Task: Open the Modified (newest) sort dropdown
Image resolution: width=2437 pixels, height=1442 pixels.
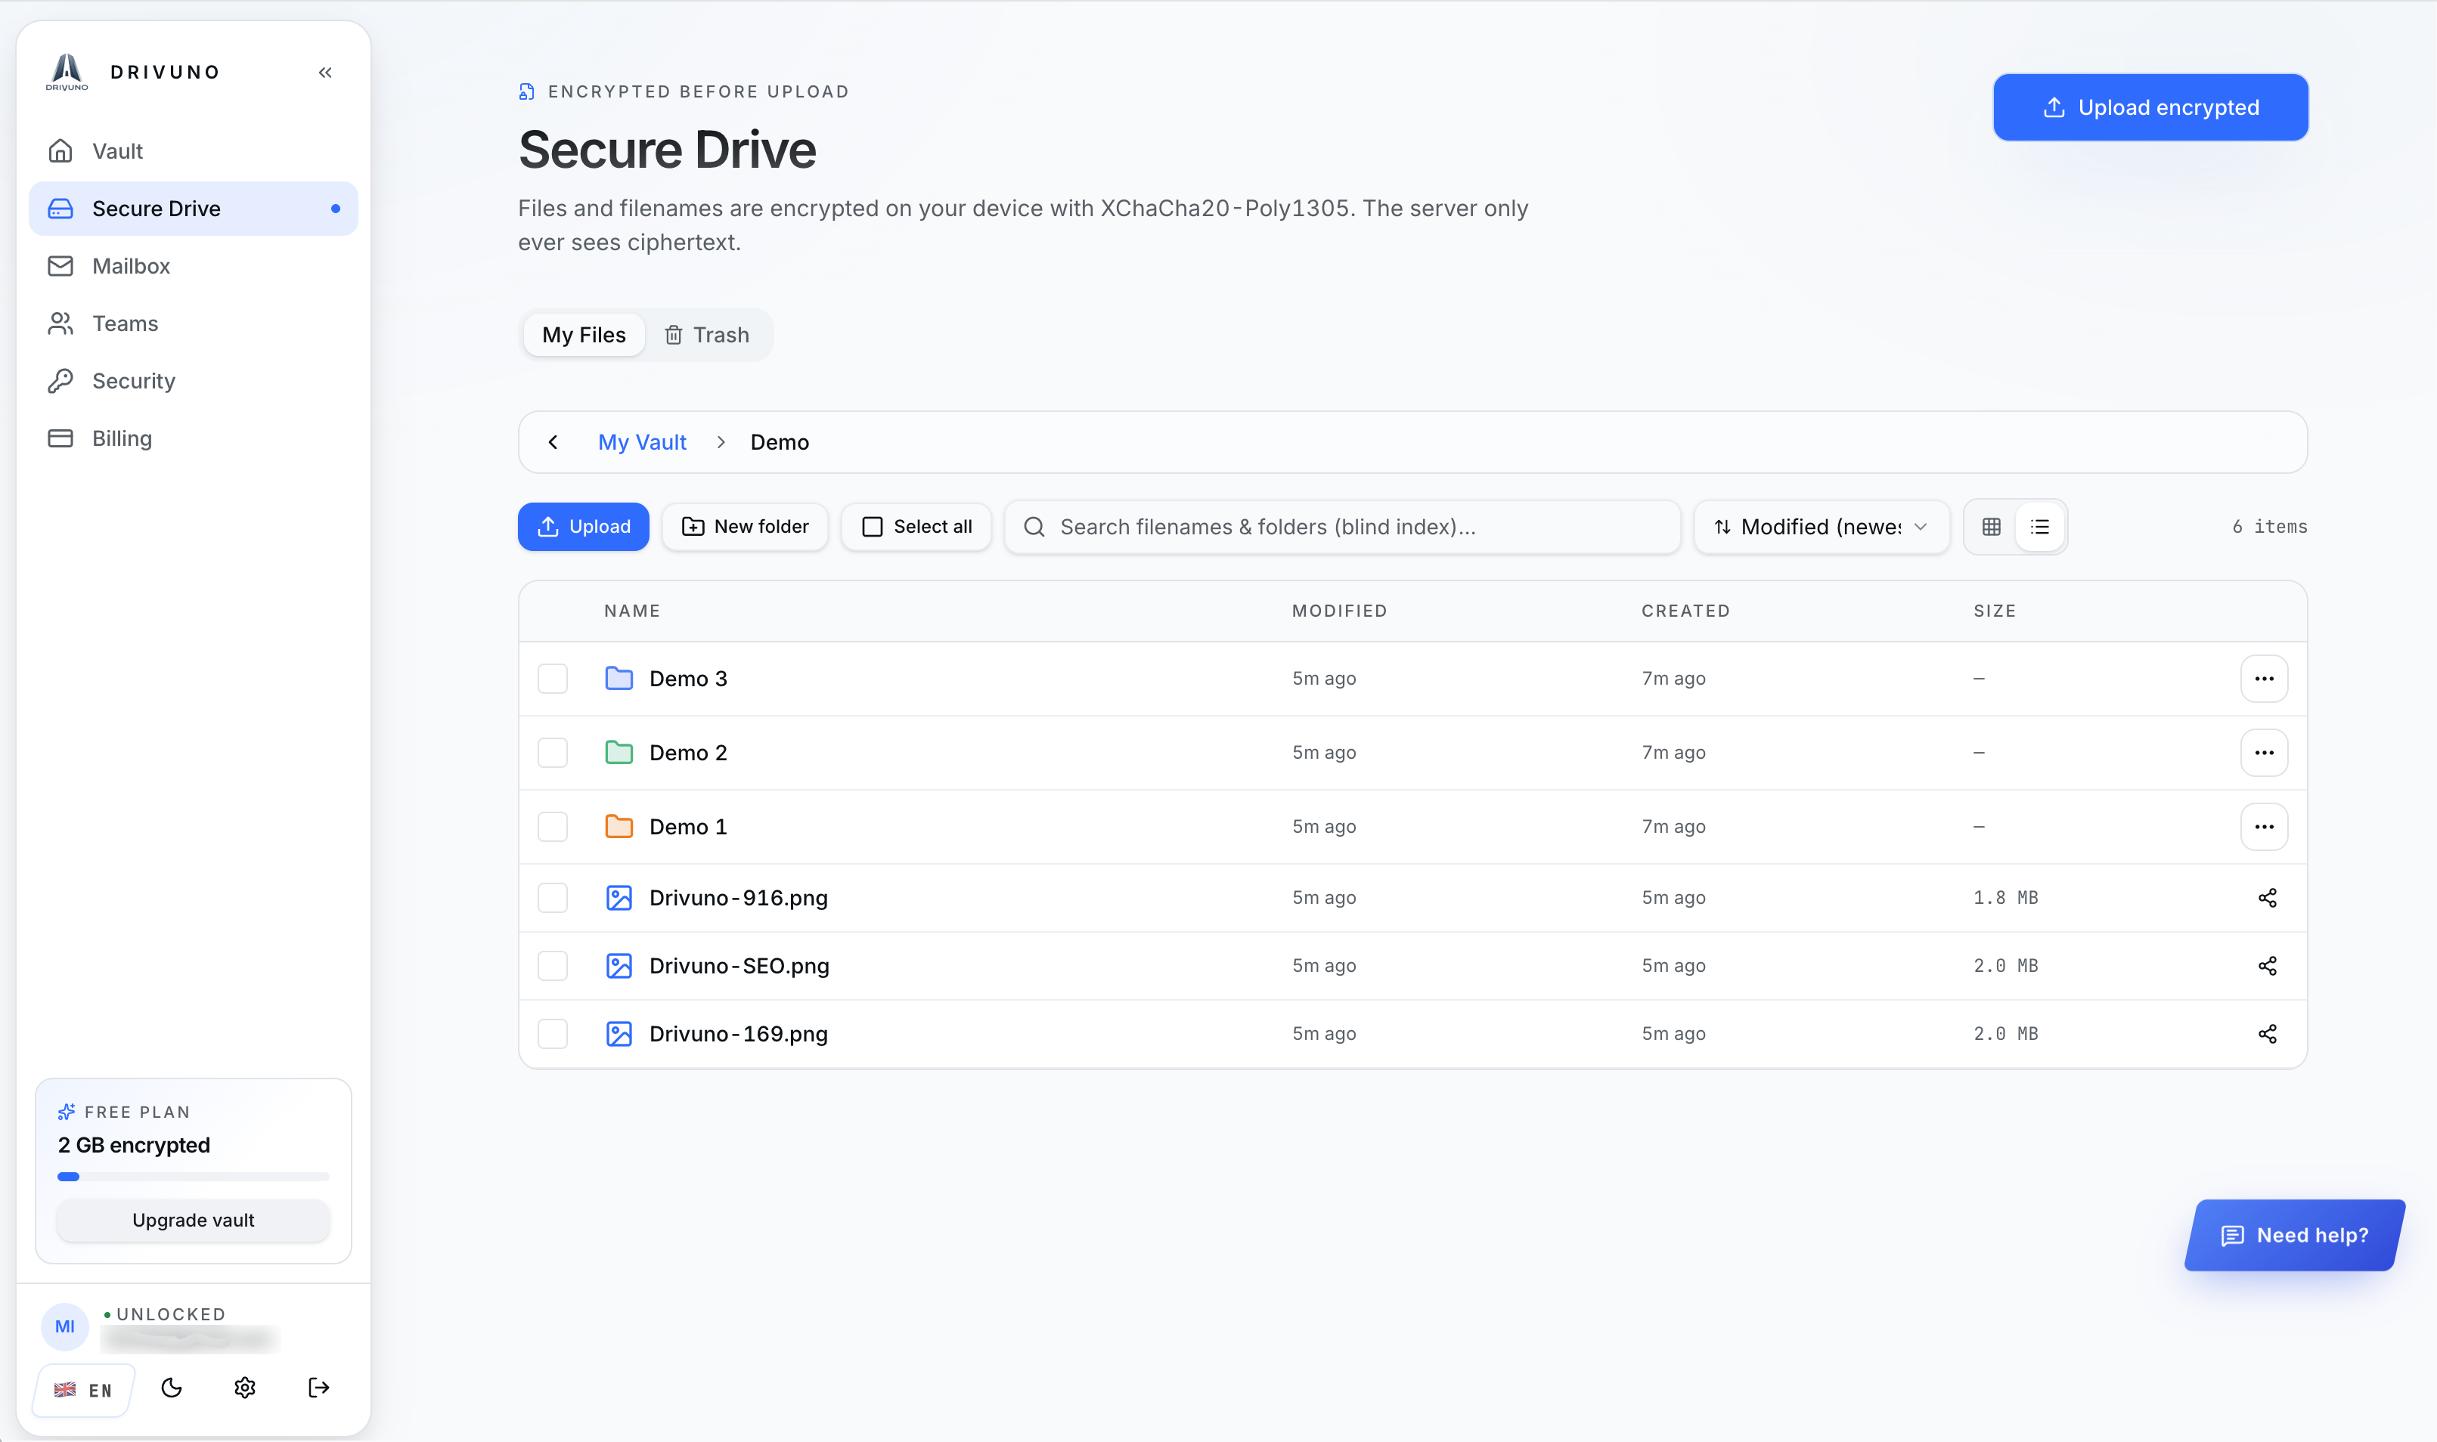Action: (x=1822, y=527)
